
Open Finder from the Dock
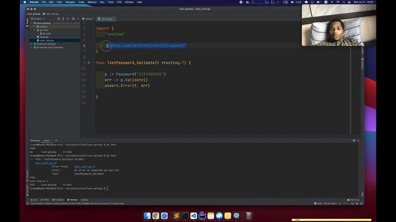147,216
